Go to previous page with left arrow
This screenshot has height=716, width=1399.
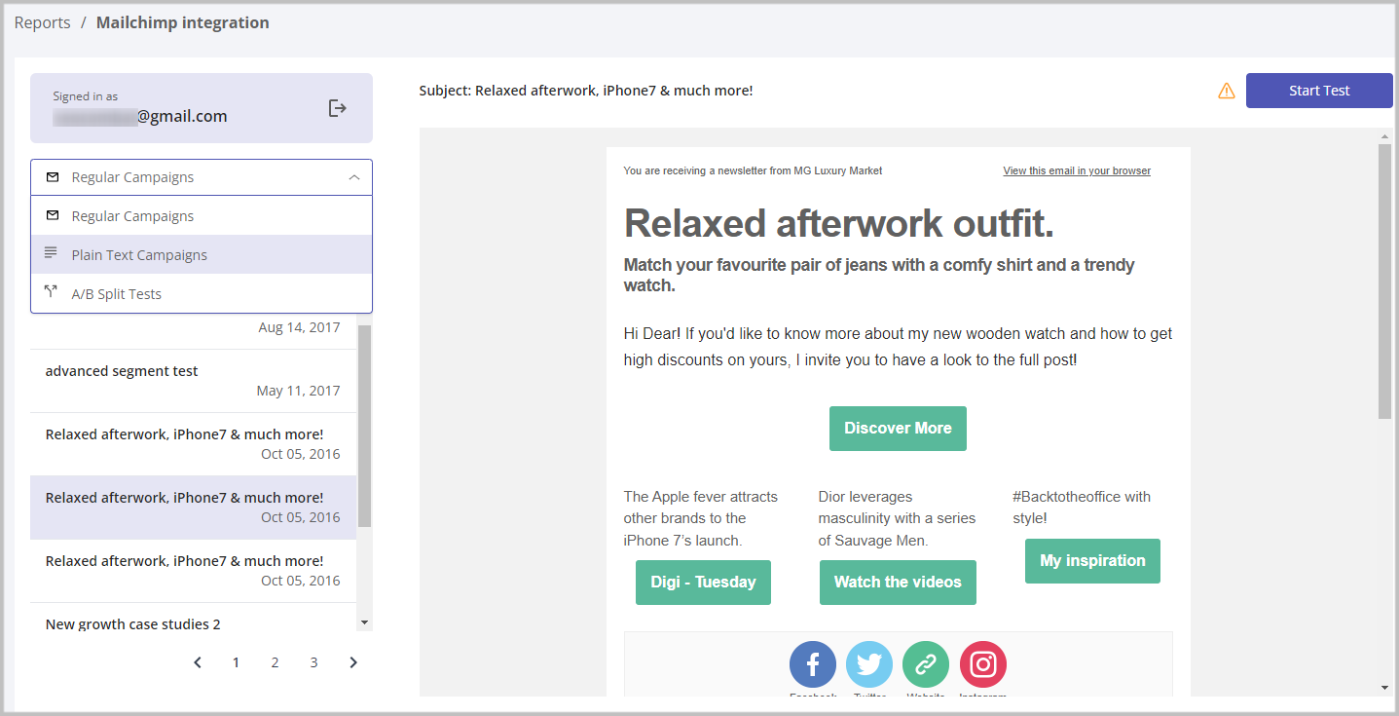coord(198,662)
